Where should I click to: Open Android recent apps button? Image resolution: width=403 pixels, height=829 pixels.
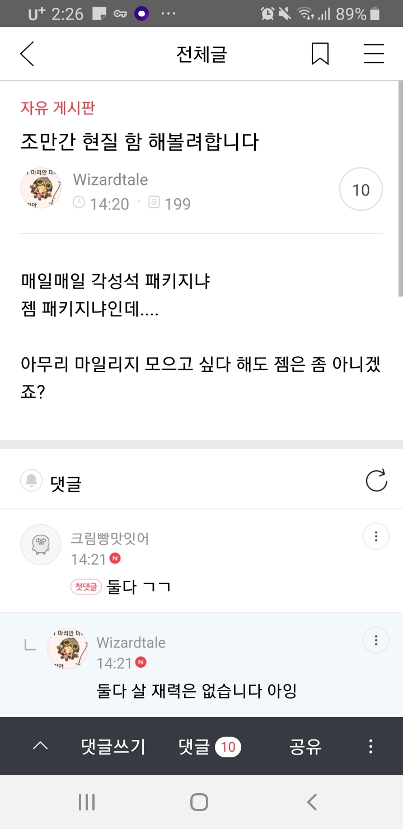pyautogui.click(x=87, y=802)
